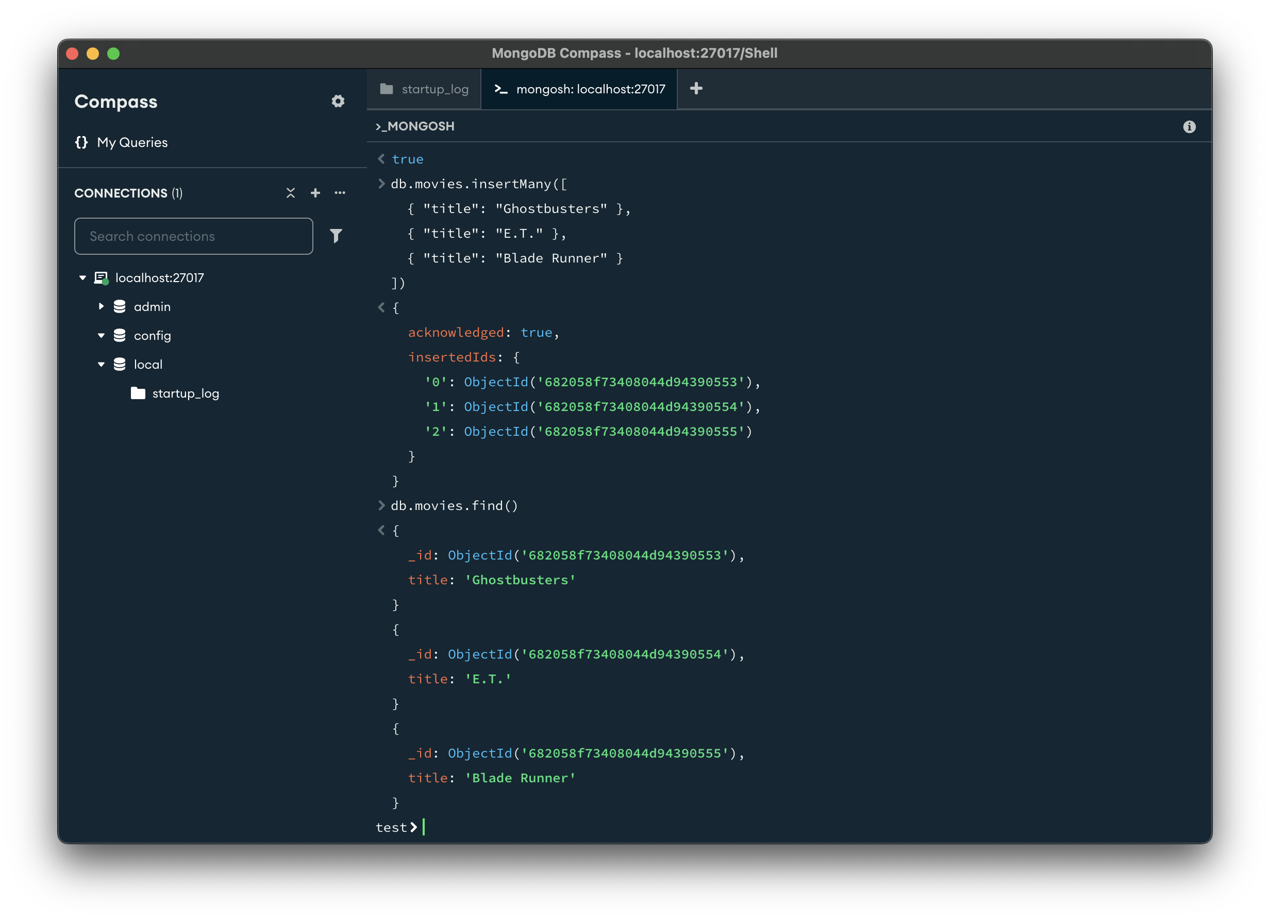Click _id ObjectId ending 390554 in find results
This screenshot has height=920, width=1270.
click(x=576, y=654)
